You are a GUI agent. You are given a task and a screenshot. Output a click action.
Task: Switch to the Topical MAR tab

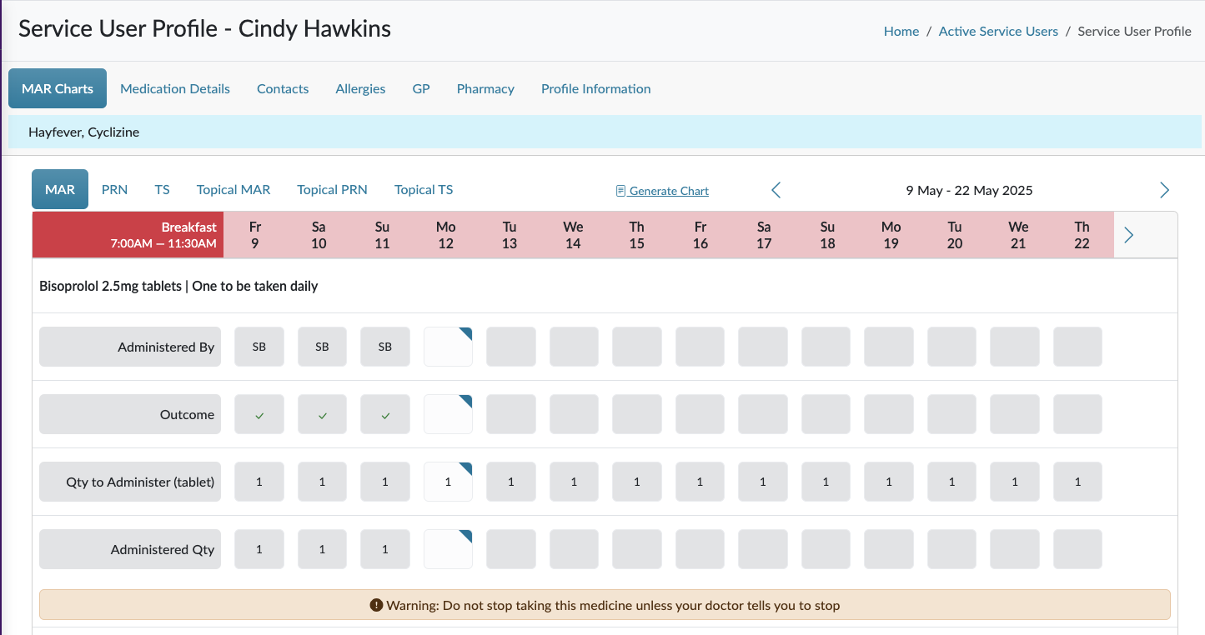[x=233, y=189]
